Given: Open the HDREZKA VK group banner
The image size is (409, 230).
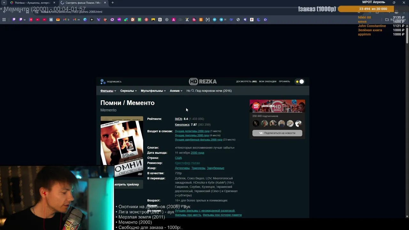Looking at the screenshot, I should [x=277, y=106].
